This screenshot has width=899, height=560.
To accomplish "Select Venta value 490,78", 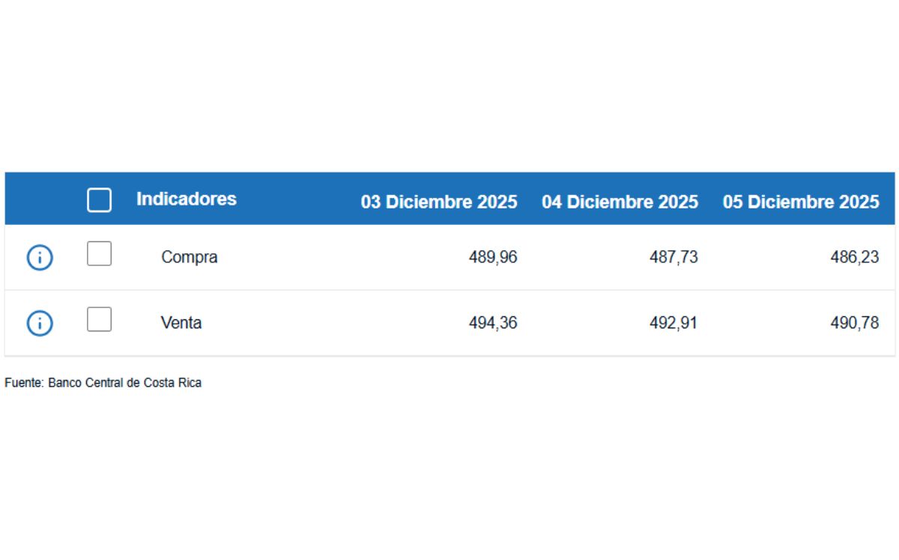I will coord(855,323).
